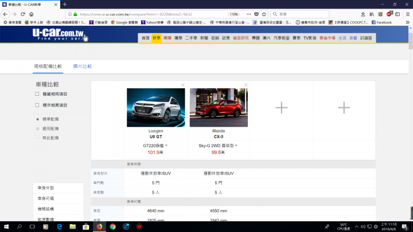Add a third car to compare
The height and width of the screenshot is (232, 413).
pos(281,108)
